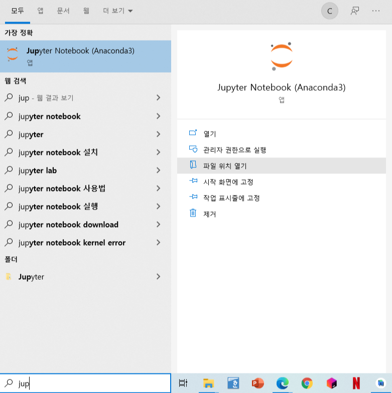Viewport: 392px width, 393px height.
Task: Click the pin icon beside 시작 화면에 고정
Action: coord(193,180)
